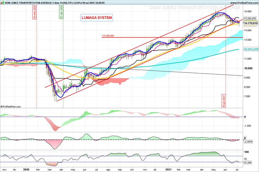The height and width of the screenshot is (172, 259).
Task: Click the candlestick chart icon beside the title
Action: [x=2, y=3]
